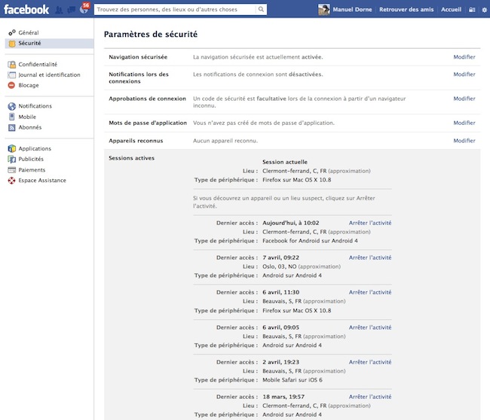Modifier Appareils reconnus setting
This screenshot has height=420, width=490.
(464, 141)
